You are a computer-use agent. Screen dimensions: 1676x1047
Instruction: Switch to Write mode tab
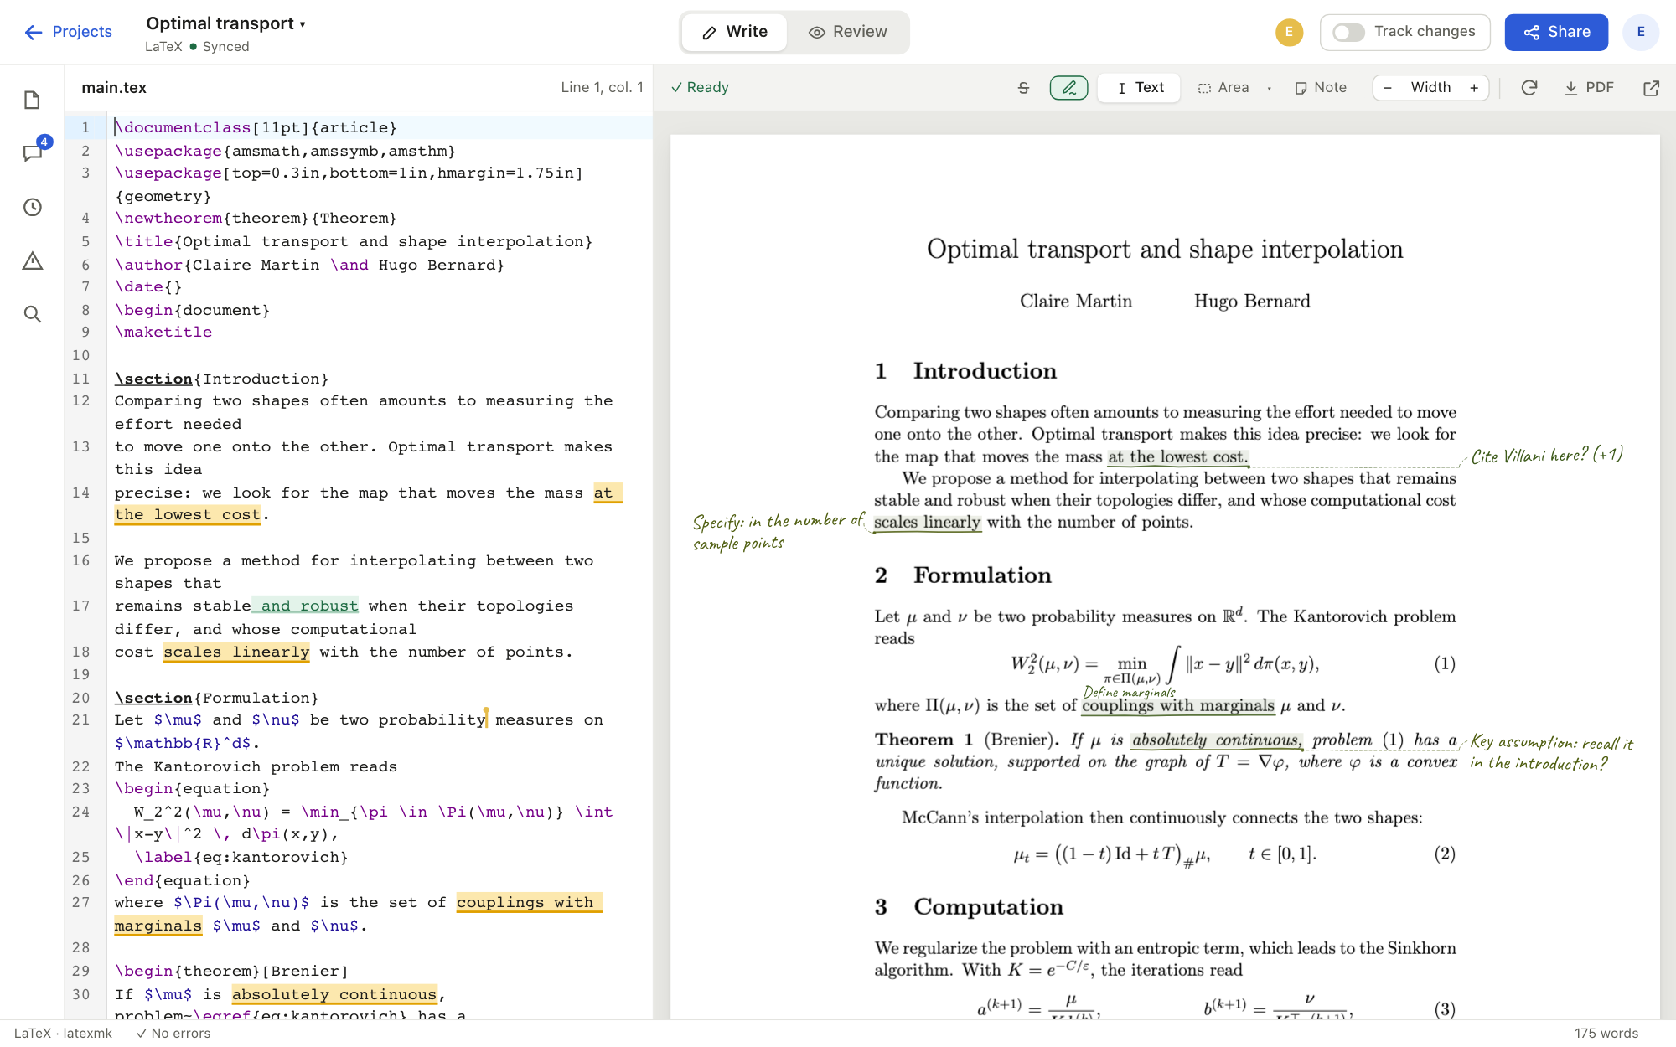pyautogui.click(x=734, y=32)
